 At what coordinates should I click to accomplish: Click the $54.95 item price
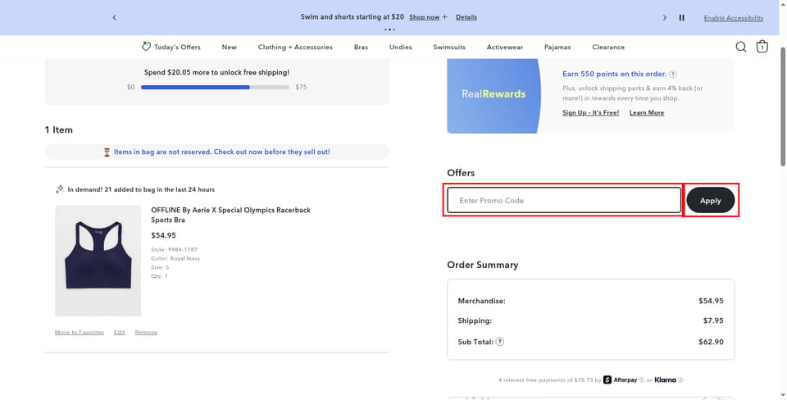point(164,235)
